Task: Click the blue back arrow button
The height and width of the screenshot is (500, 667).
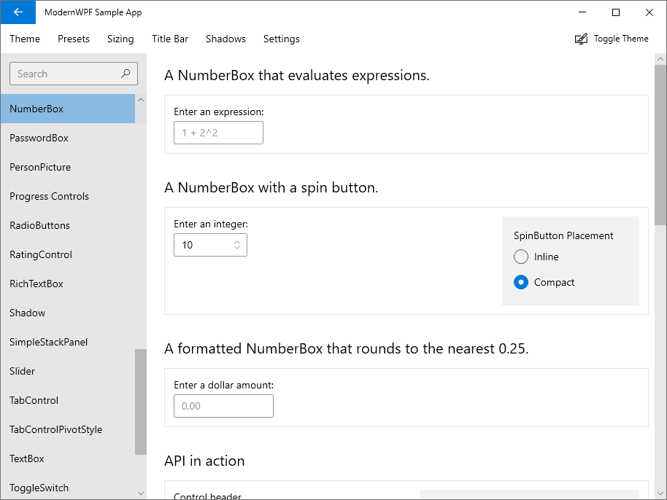Action: click(18, 12)
